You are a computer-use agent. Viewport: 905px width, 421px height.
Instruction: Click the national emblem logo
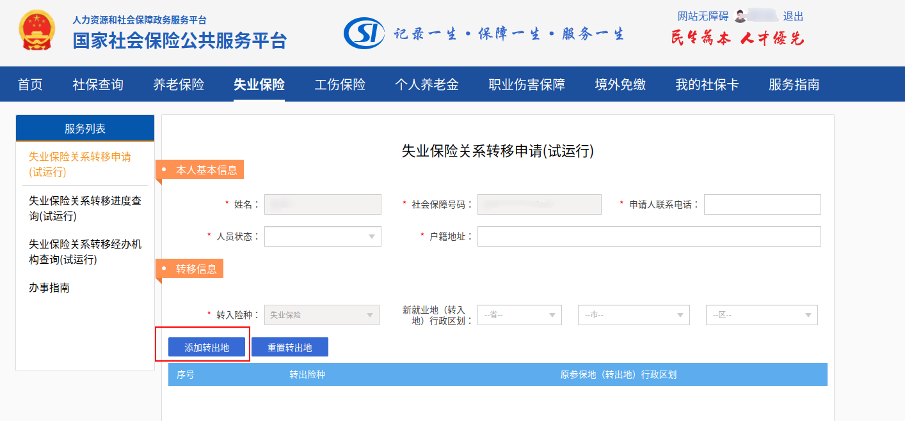click(38, 32)
